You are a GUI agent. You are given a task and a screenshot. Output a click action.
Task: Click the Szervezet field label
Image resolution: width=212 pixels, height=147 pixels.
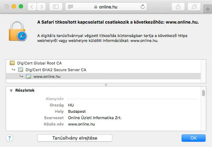pos(54,118)
